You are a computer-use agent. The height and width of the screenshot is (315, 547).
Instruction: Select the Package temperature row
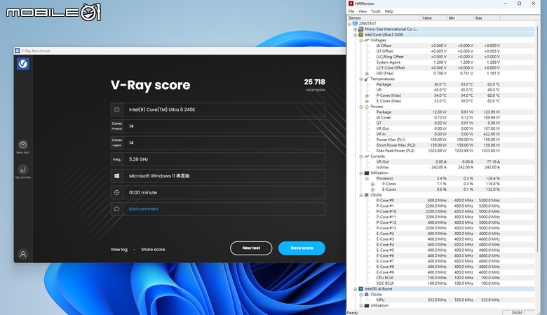click(x=438, y=84)
